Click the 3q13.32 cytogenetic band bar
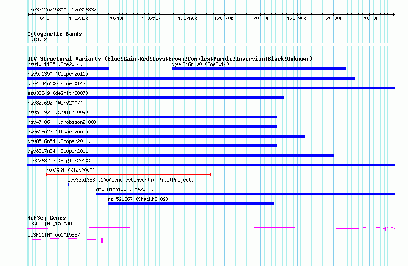408x266 pixels. coord(211,44)
